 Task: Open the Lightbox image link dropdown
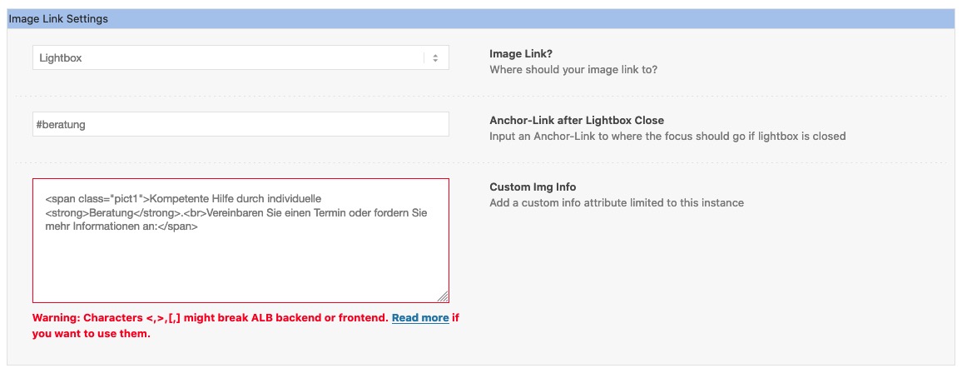[240, 58]
